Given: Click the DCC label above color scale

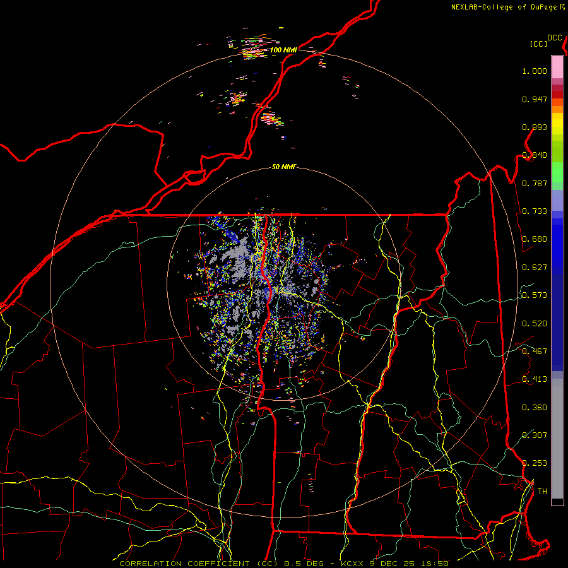Looking at the screenshot, I should coord(554,38).
